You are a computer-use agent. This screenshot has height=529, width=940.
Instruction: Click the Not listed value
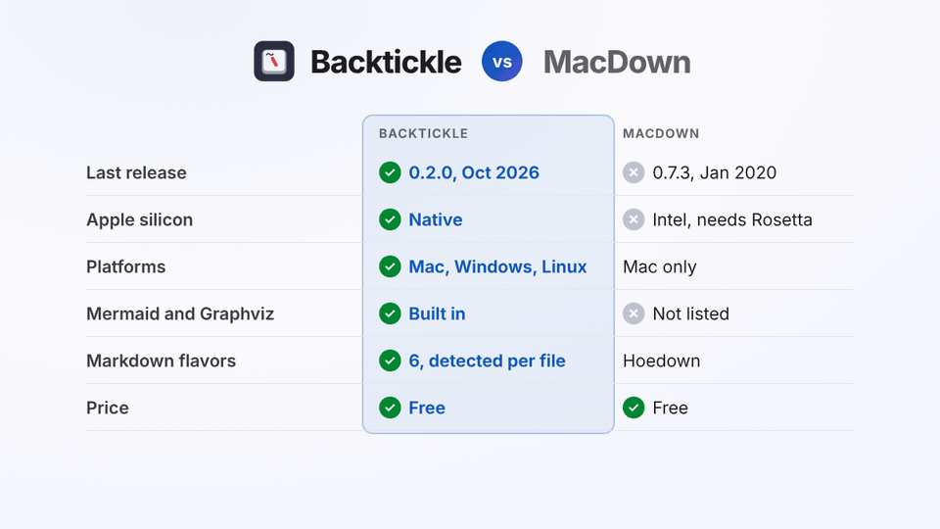coord(690,313)
